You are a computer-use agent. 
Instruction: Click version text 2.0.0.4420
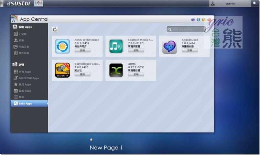[x=81, y=67]
